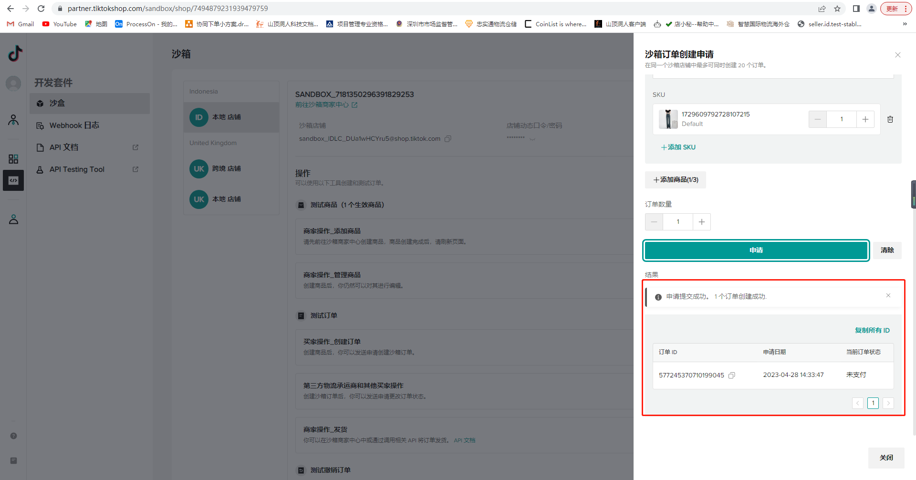Click the 复制所有 ID link
This screenshot has height=480, width=916.
[x=872, y=330]
